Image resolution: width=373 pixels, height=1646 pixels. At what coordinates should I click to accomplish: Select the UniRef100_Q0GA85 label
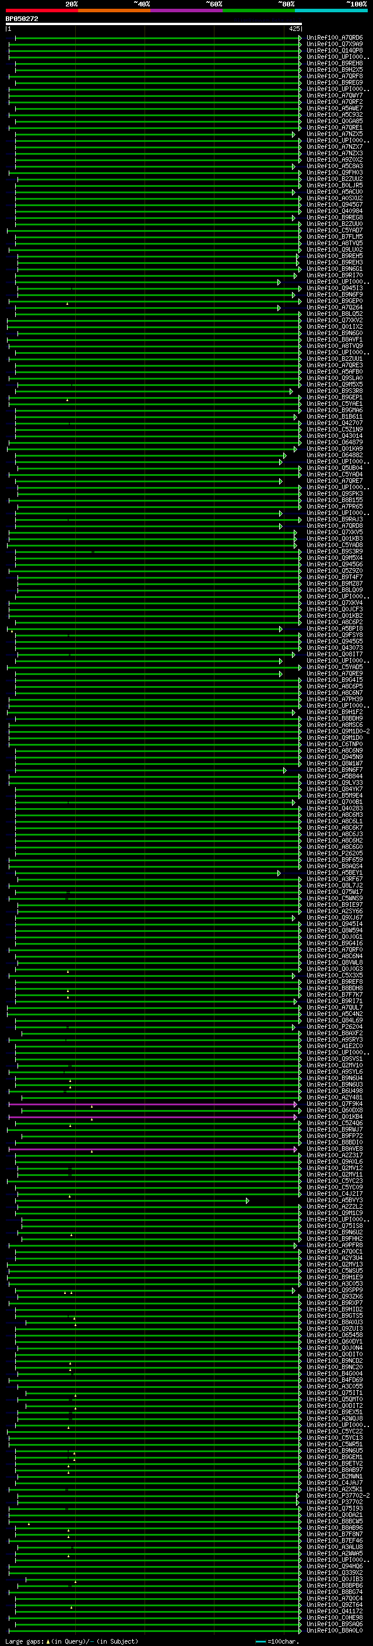pyautogui.click(x=335, y=121)
